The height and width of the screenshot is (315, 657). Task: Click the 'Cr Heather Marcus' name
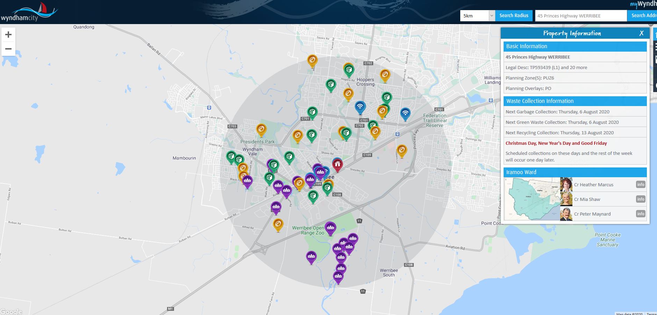(593, 185)
